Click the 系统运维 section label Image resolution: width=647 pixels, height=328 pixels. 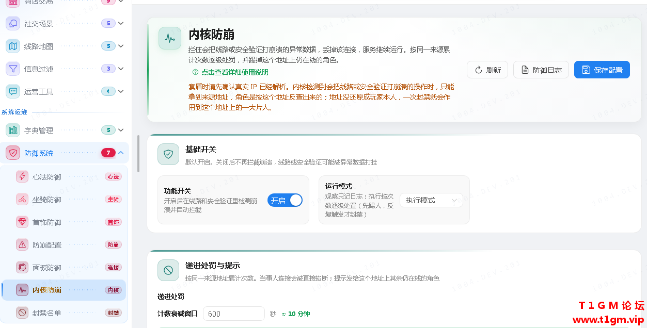[x=14, y=112]
